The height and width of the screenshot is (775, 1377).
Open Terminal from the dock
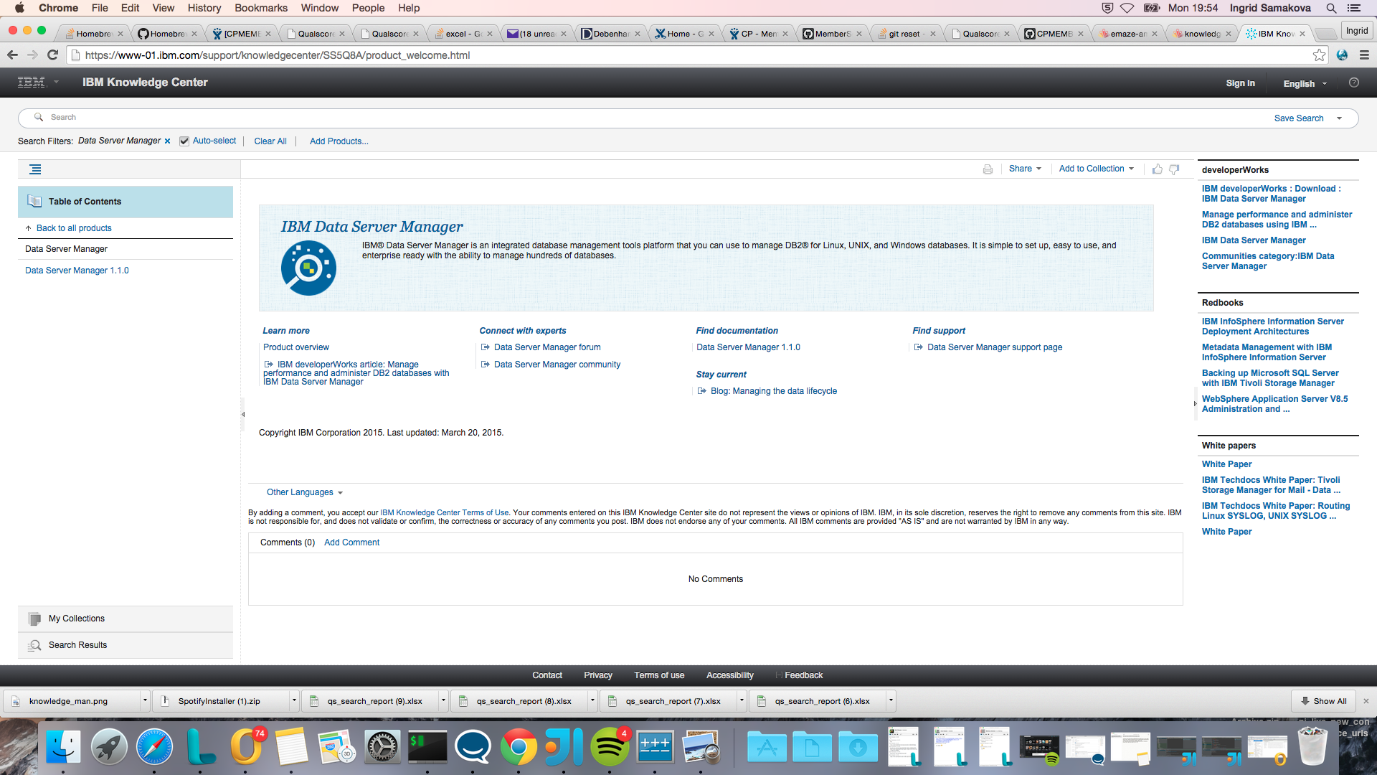tap(427, 747)
